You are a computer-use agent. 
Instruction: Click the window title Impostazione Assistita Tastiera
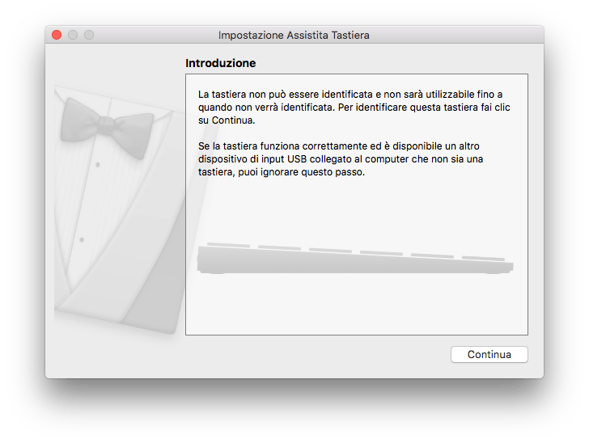pyautogui.click(x=294, y=35)
